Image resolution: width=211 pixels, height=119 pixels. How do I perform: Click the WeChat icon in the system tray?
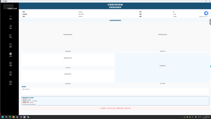pos(190,117)
